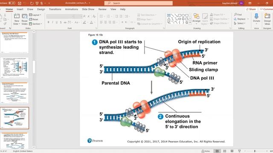Click the Cut icon

tap(5, 15)
